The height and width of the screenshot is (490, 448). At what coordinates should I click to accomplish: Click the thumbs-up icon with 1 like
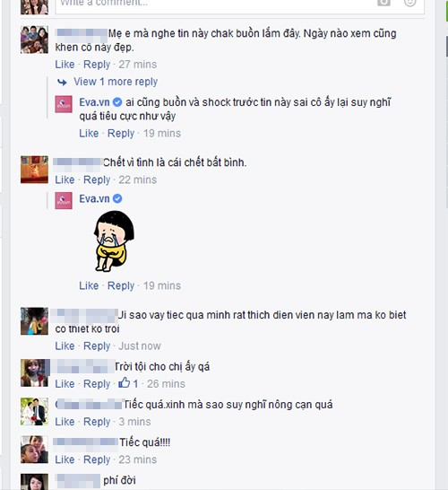tap(125, 383)
